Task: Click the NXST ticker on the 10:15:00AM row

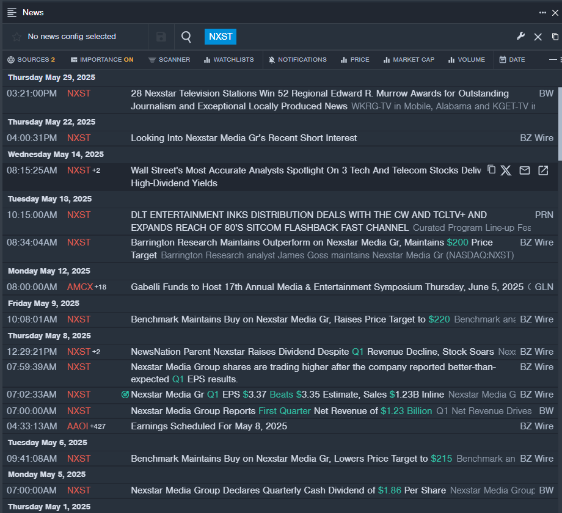Action: [79, 214]
